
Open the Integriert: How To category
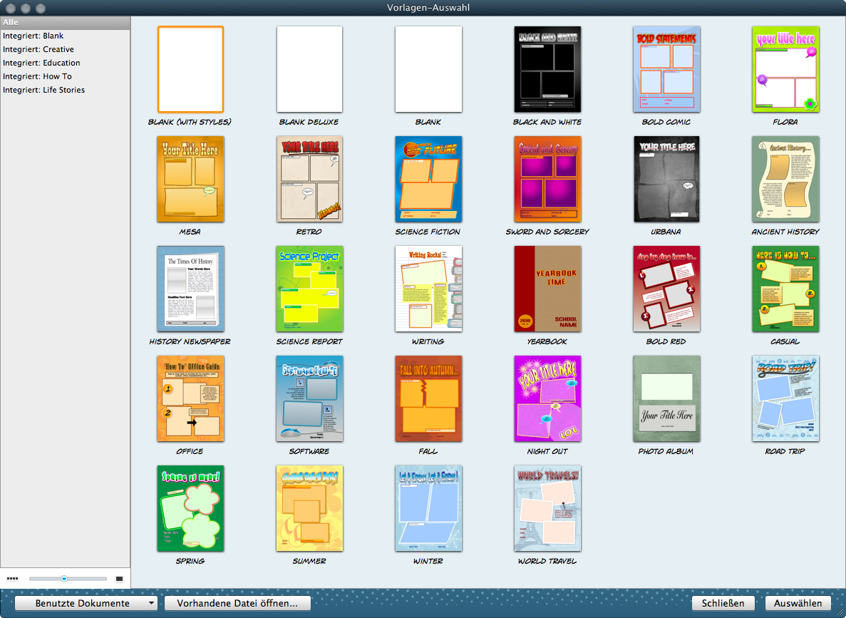(x=37, y=76)
